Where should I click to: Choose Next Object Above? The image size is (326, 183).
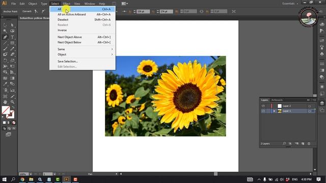83,37
